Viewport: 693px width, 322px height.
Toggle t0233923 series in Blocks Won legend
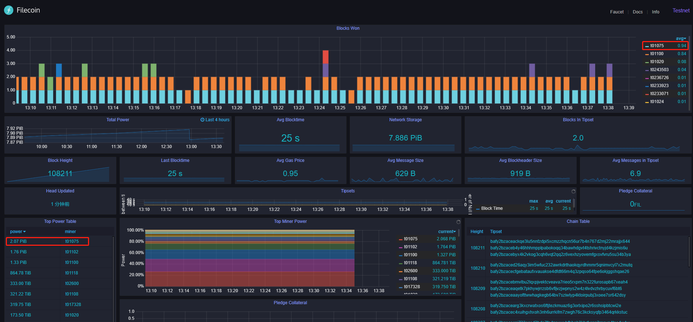(x=660, y=86)
